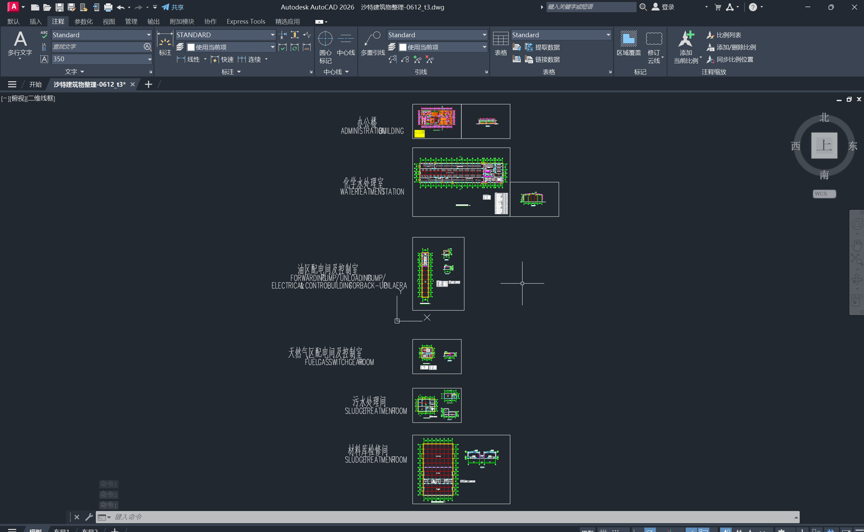Click the Plot printer icon in the quick access toolbar
864x532 pixels.
pos(108,7)
